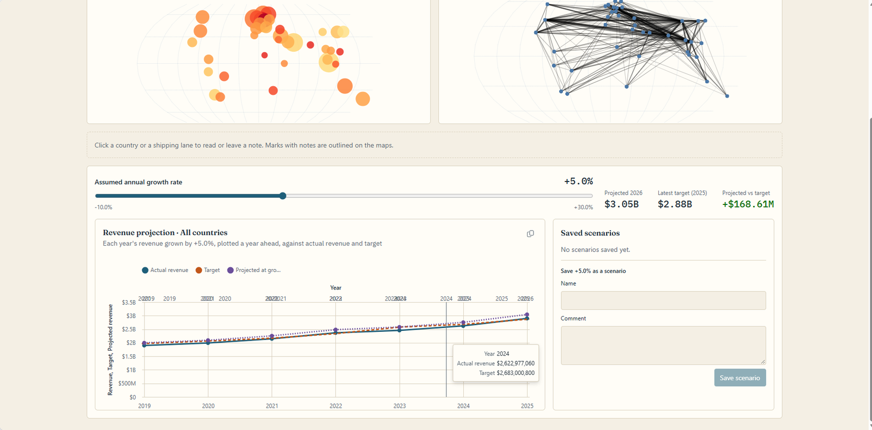Click the "Save +5.0% as a scenario" label
This screenshot has height=430, width=872.
click(593, 271)
